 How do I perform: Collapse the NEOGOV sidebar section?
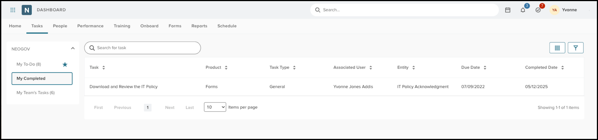(x=73, y=48)
